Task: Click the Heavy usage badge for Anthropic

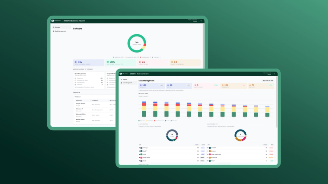Action: tap(203, 148)
